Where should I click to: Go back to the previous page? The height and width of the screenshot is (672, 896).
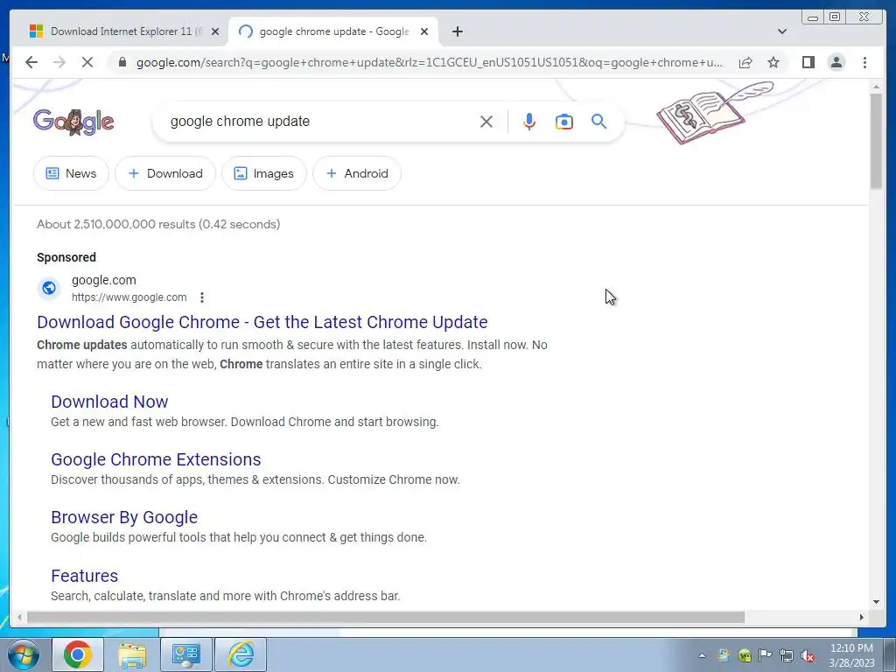point(31,62)
